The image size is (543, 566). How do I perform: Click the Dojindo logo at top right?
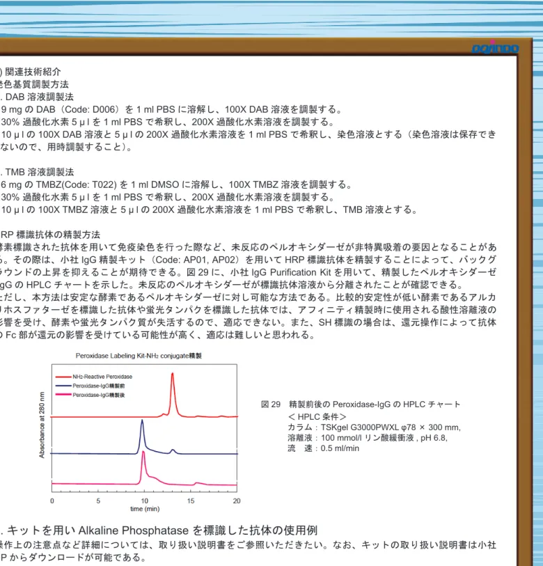pyautogui.click(x=495, y=48)
